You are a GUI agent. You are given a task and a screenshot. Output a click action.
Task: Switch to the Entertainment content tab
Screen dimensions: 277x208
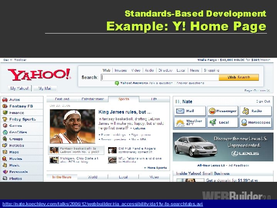(x=93, y=99)
